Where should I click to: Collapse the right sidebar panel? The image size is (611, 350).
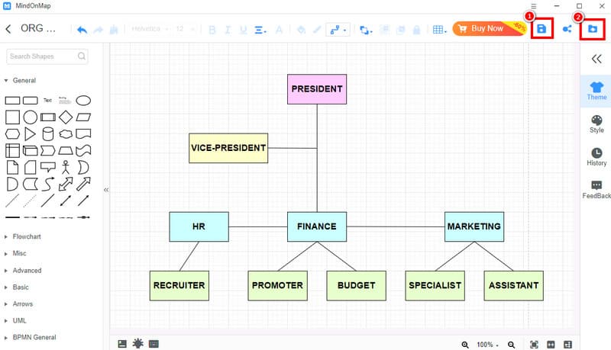pos(596,59)
